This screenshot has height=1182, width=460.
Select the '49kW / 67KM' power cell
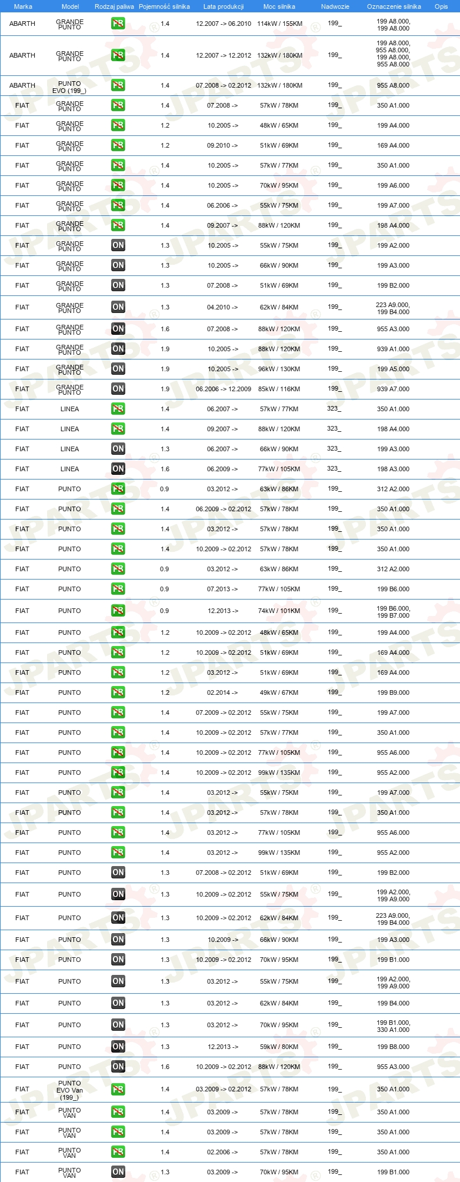[279, 692]
